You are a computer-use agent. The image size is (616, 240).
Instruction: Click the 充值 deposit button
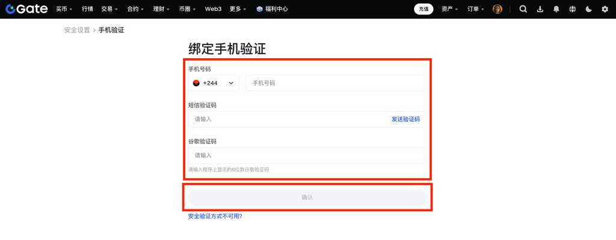coord(423,9)
